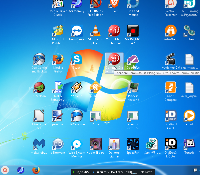200x175 pixels.
Task: Launch ezvid from the desktop
Action: 189,116
